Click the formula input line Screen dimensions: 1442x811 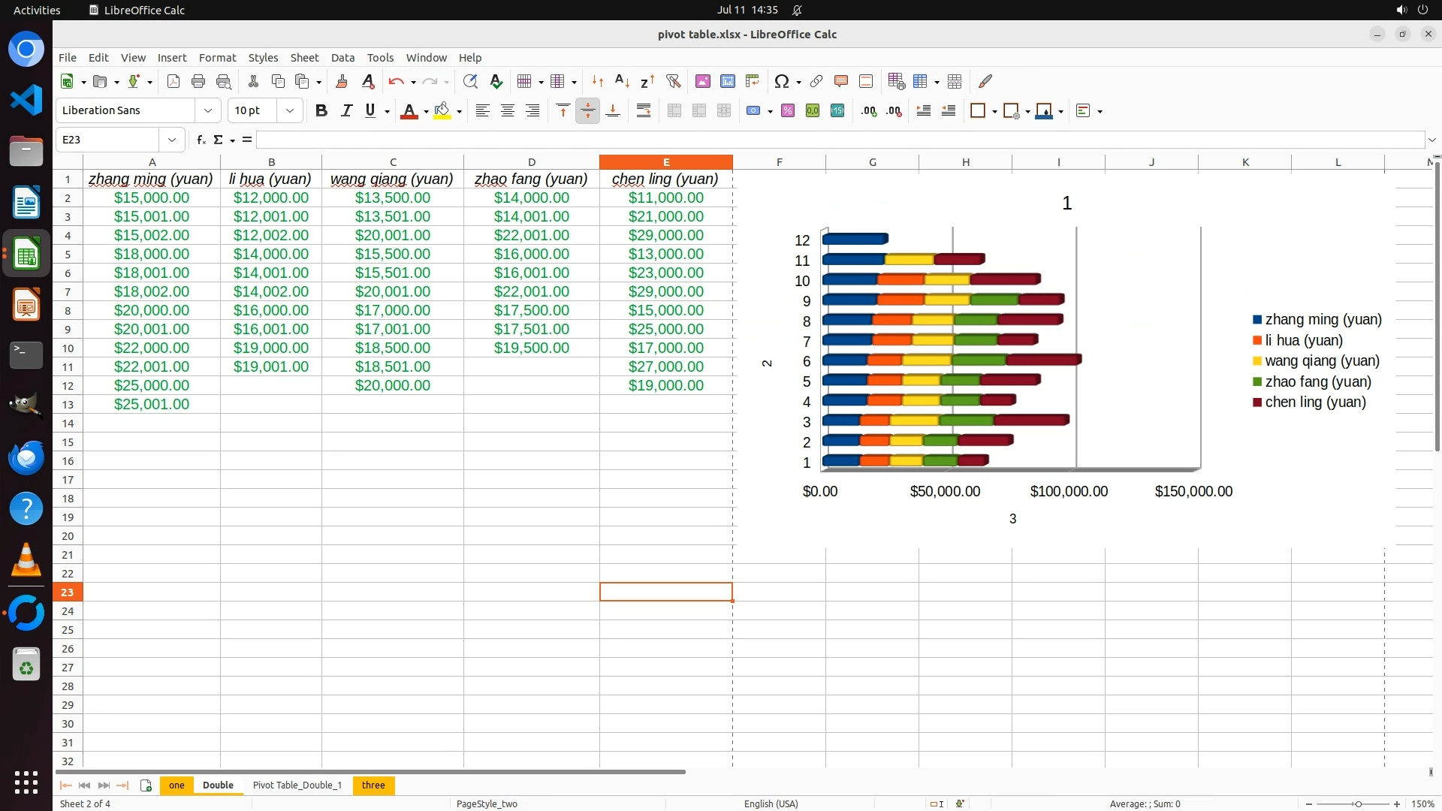click(840, 140)
